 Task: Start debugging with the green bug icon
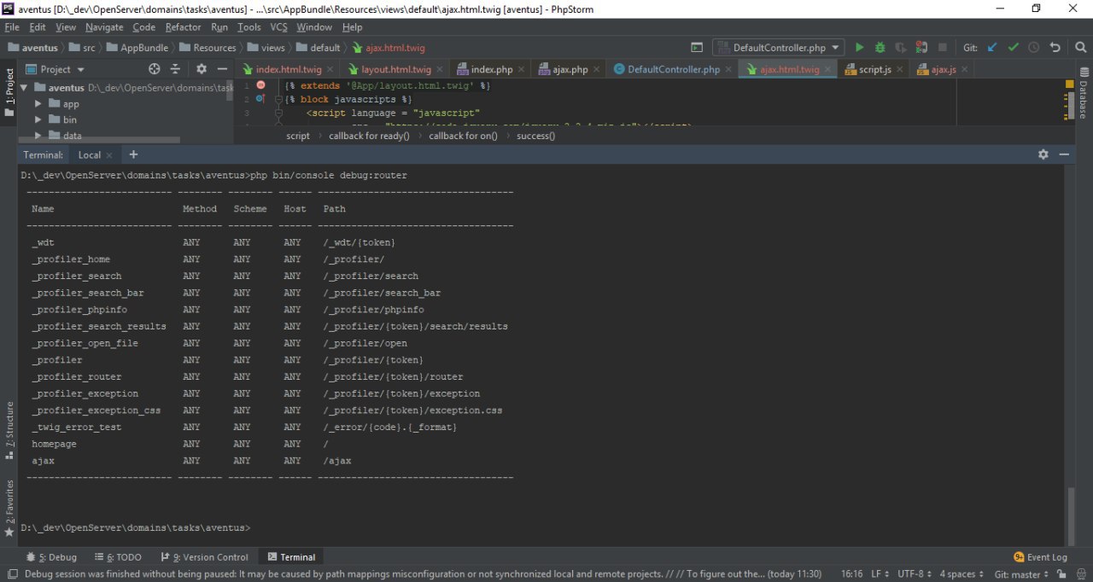pyautogui.click(x=880, y=48)
